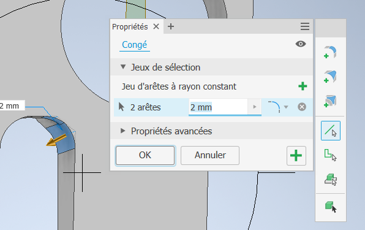Select the add variable radius fillet icon
Image resolution: width=365 pixels, height=230 pixels.
pos(330,77)
